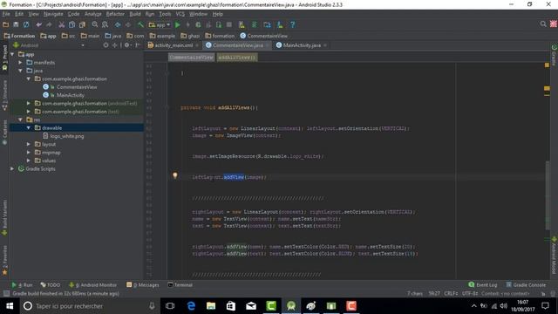Select CommentaireView class in project tree

tap(77, 87)
